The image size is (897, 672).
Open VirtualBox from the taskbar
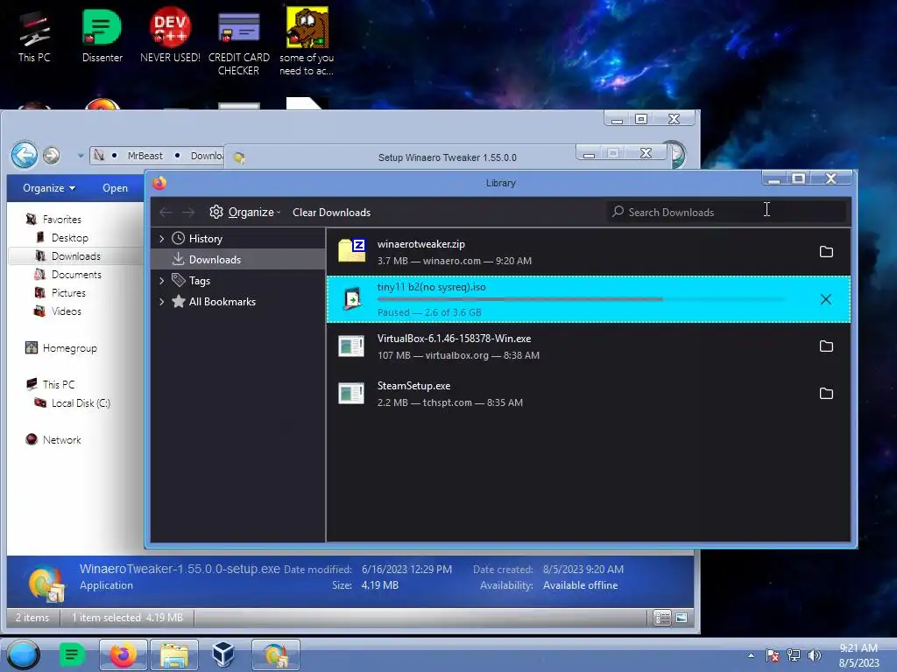click(x=223, y=654)
